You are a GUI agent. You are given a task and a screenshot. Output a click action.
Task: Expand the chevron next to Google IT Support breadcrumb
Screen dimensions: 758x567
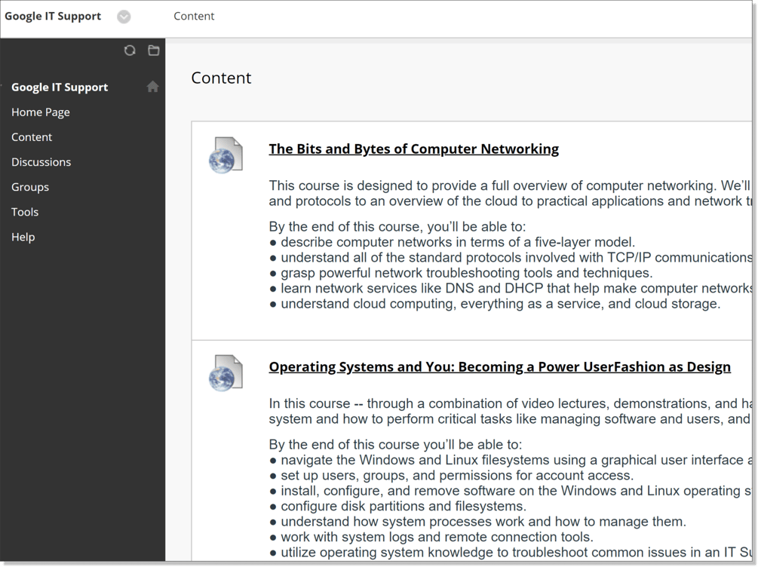[x=123, y=16]
